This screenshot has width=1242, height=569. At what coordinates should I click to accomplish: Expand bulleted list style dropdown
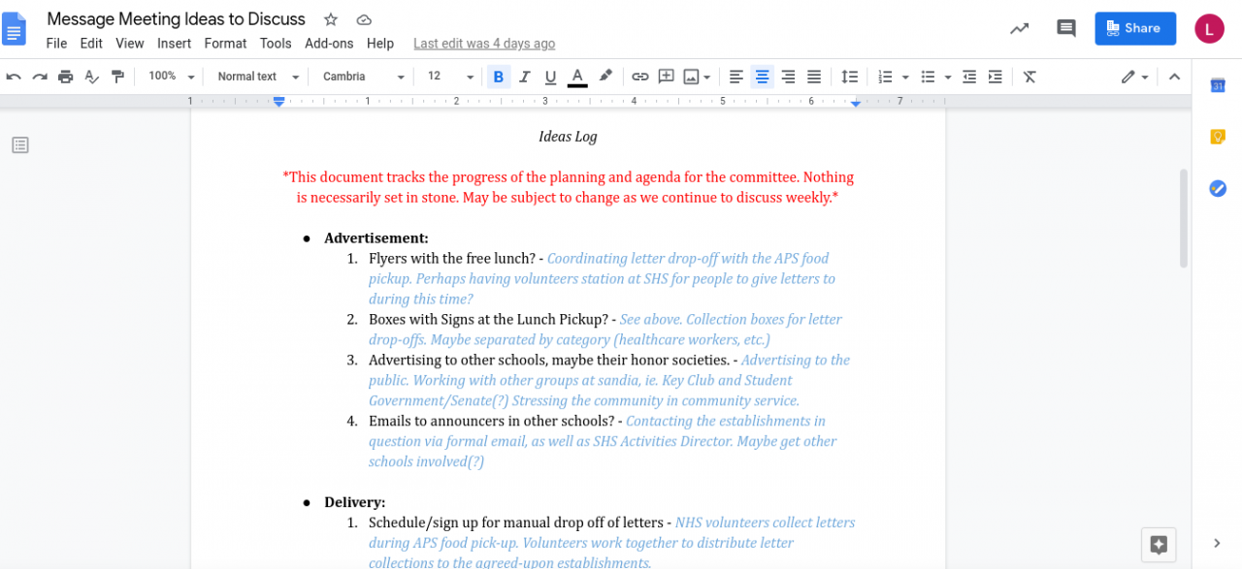tap(948, 77)
